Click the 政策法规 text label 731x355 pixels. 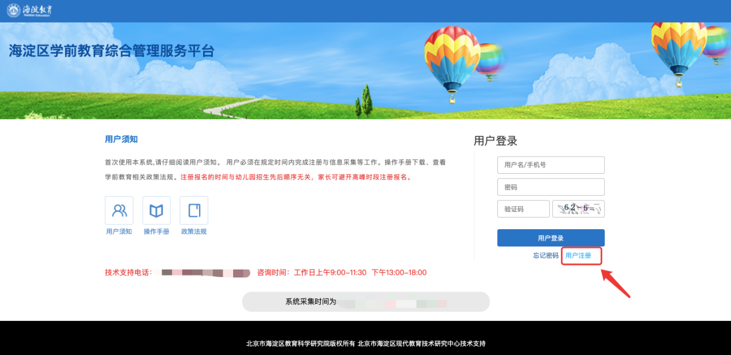194,231
